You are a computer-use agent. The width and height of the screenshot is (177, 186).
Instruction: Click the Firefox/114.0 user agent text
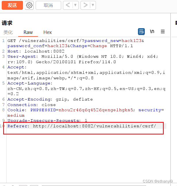(x=97, y=62)
